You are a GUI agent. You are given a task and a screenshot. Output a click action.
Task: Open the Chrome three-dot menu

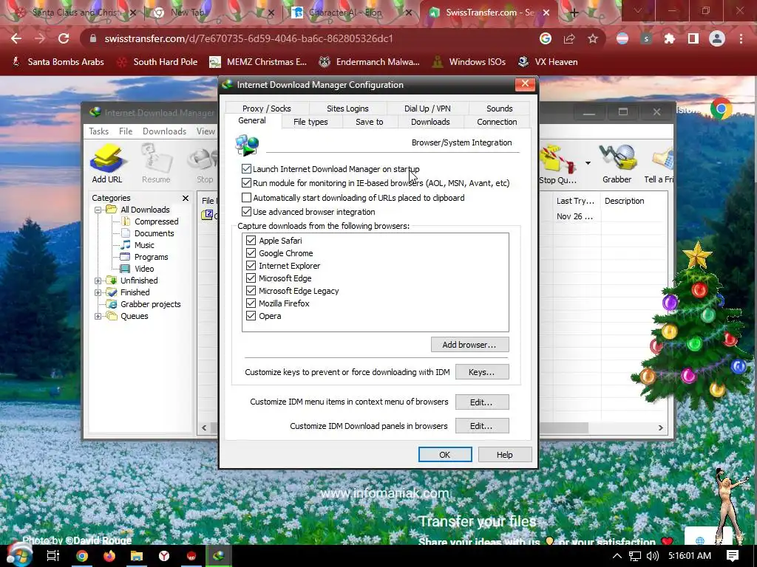click(741, 38)
